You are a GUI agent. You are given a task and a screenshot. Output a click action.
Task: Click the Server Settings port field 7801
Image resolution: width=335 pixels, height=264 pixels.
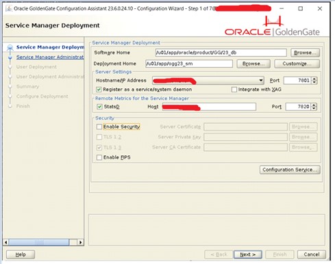[297, 81]
